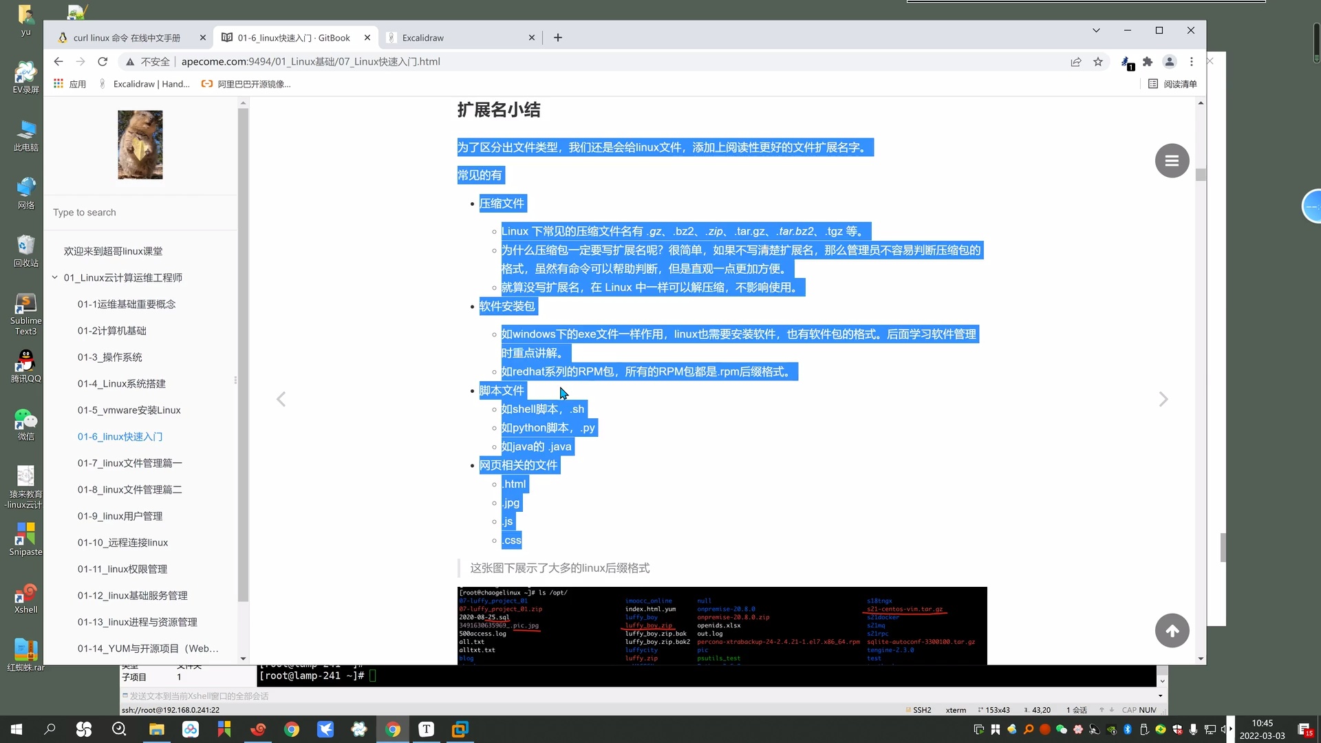Collapse the 01_Linux云计算运维工程师 sidebar section
The height and width of the screenshot is (743, 1321).
click(55, 277)
